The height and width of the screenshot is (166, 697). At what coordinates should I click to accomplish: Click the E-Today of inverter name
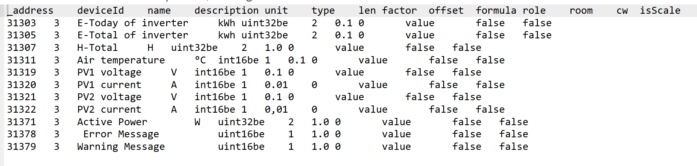tap(133, 23)
